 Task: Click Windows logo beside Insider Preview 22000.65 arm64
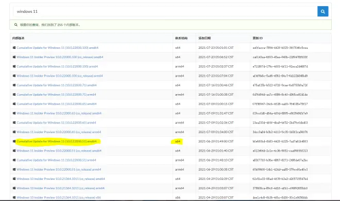tap(14, 132)
